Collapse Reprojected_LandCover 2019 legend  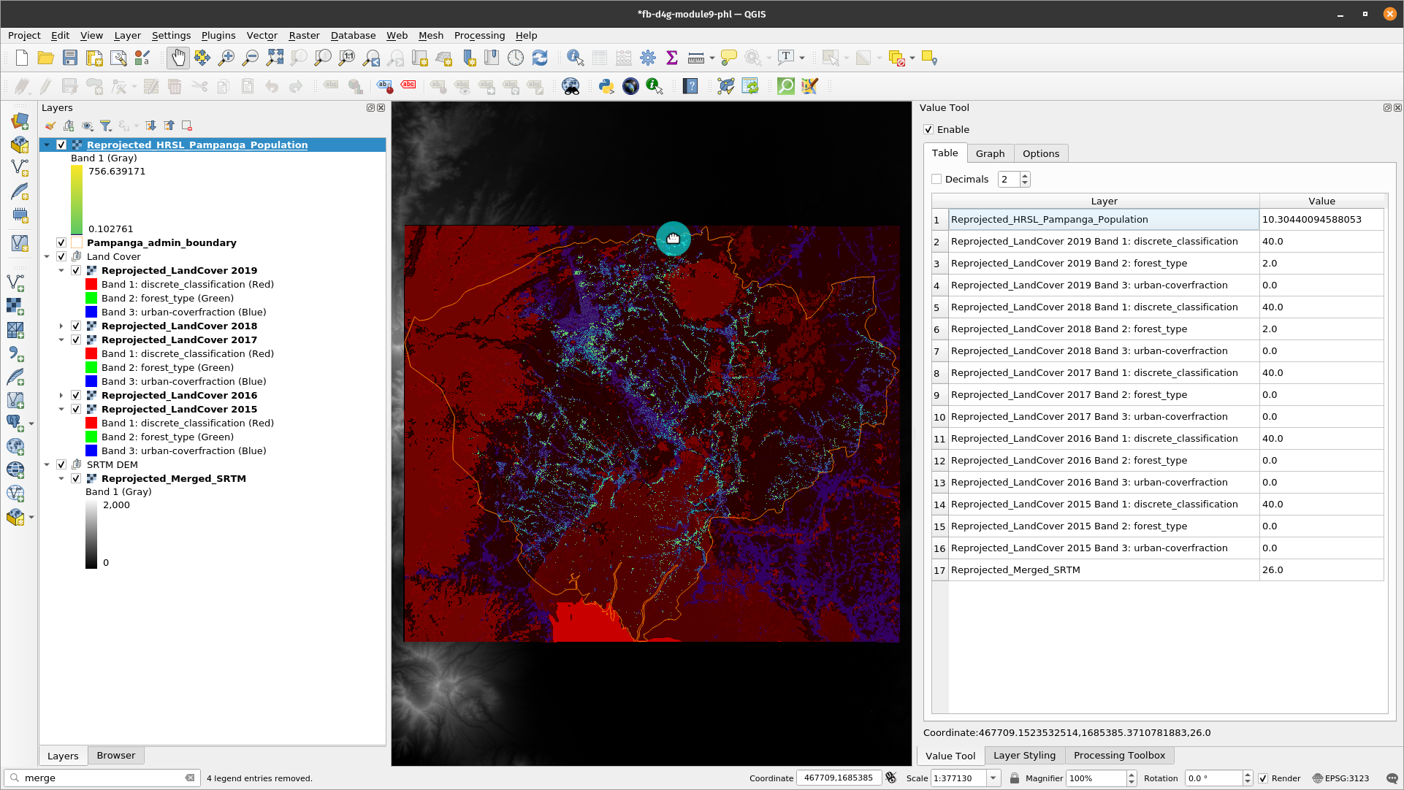click(x=61, y=270)
